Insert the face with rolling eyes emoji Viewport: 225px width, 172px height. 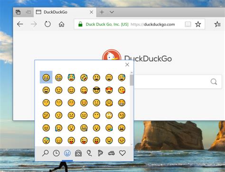pos(109,115)
